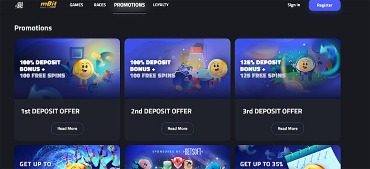Viewport: 370px width, 169px height.
Task: Open the Games menu
Action: pos(76,5)
